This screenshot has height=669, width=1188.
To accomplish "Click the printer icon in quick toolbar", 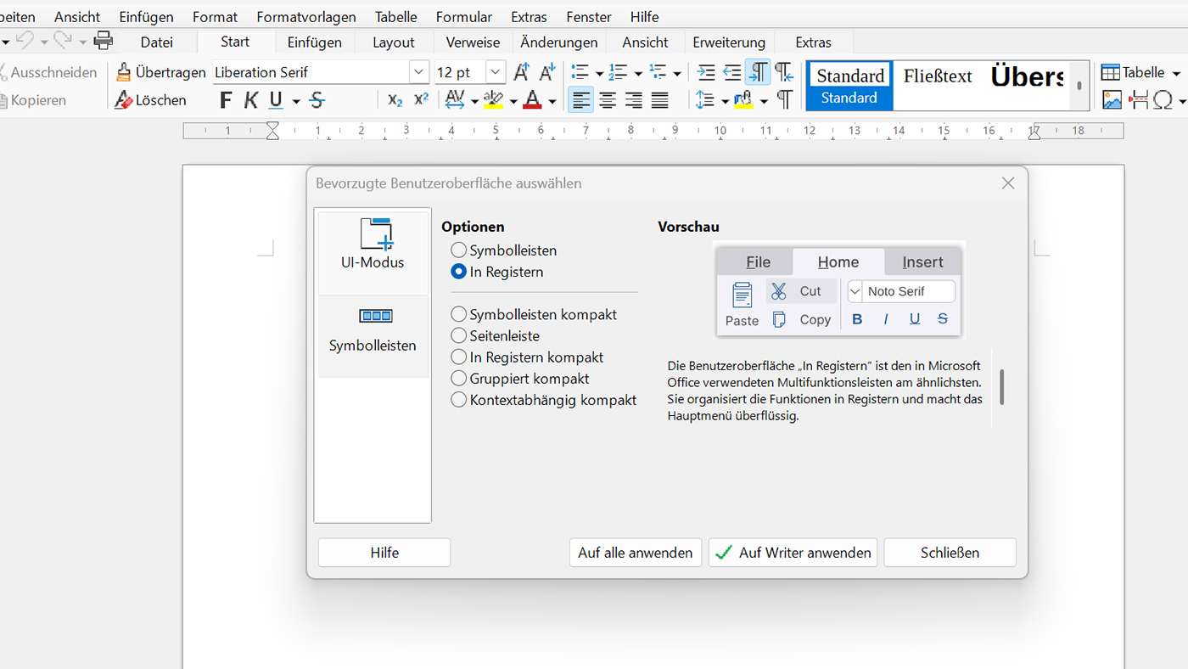I will click(104, 40).
